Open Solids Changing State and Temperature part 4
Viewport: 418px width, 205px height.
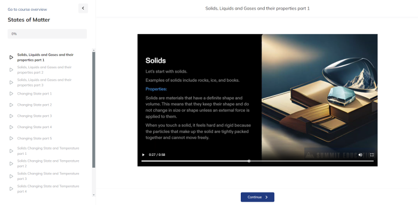48,189
